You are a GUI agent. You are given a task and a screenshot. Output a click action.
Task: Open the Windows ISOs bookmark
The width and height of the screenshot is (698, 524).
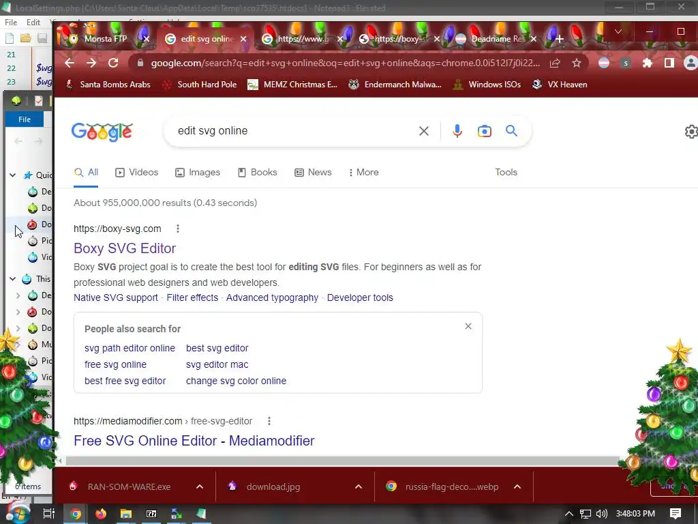487,85
